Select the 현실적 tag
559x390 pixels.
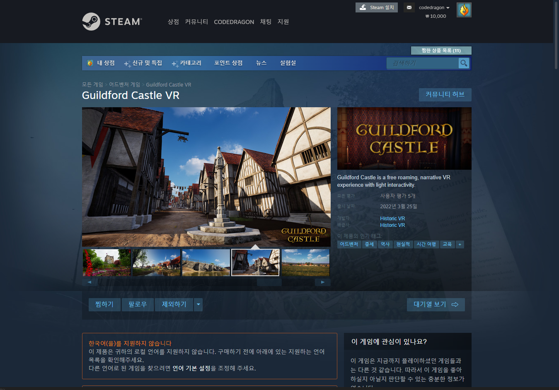tap(403, 244)
